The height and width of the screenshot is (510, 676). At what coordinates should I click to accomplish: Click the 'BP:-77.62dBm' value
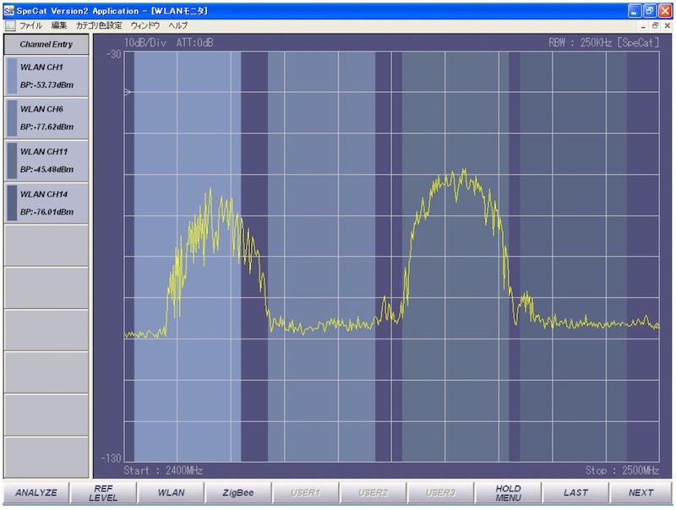[46, 127]
